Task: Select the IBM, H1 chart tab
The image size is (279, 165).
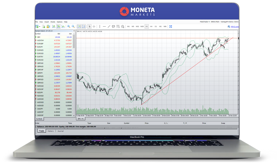Action: [x=81, y=119]
